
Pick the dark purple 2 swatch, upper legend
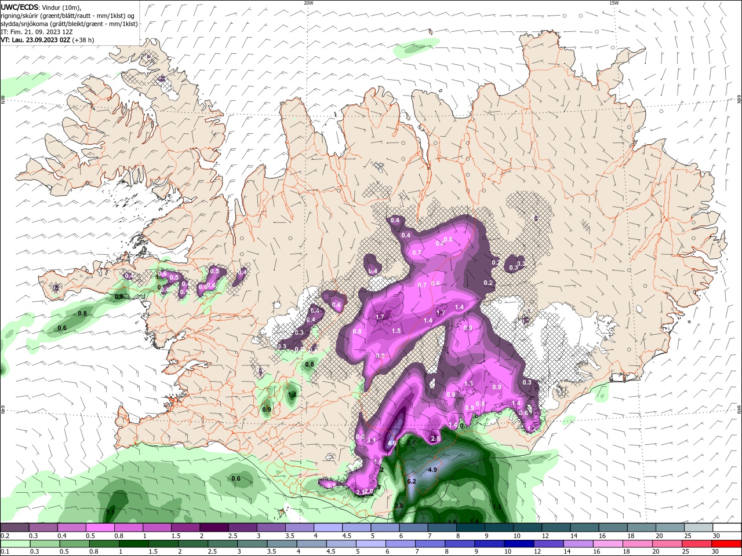(213, 528)
